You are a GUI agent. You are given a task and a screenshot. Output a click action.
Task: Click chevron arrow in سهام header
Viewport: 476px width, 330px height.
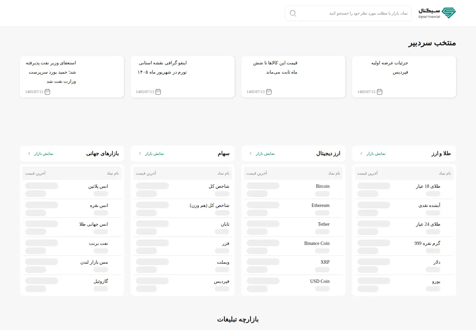[x=140, y=153]
